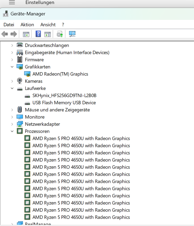Select the Laufwerke label

click(35, 88)
